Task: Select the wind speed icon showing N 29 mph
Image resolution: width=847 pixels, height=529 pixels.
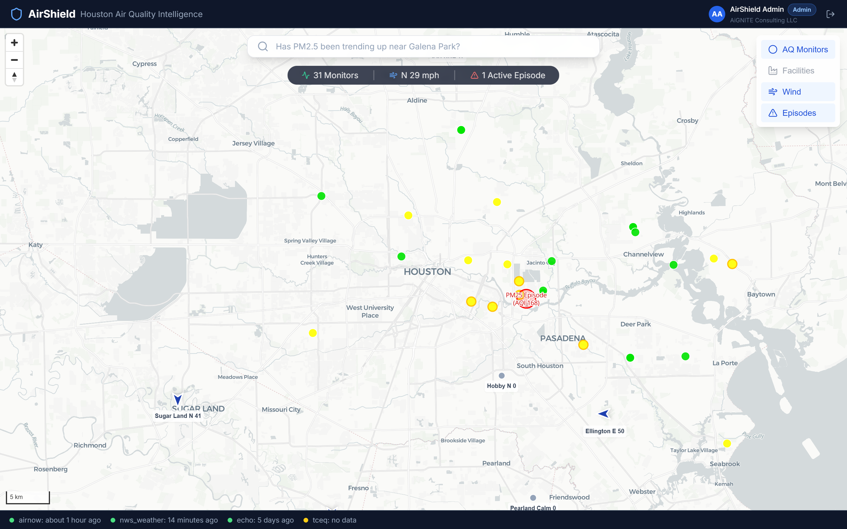Action: [393, 75]
